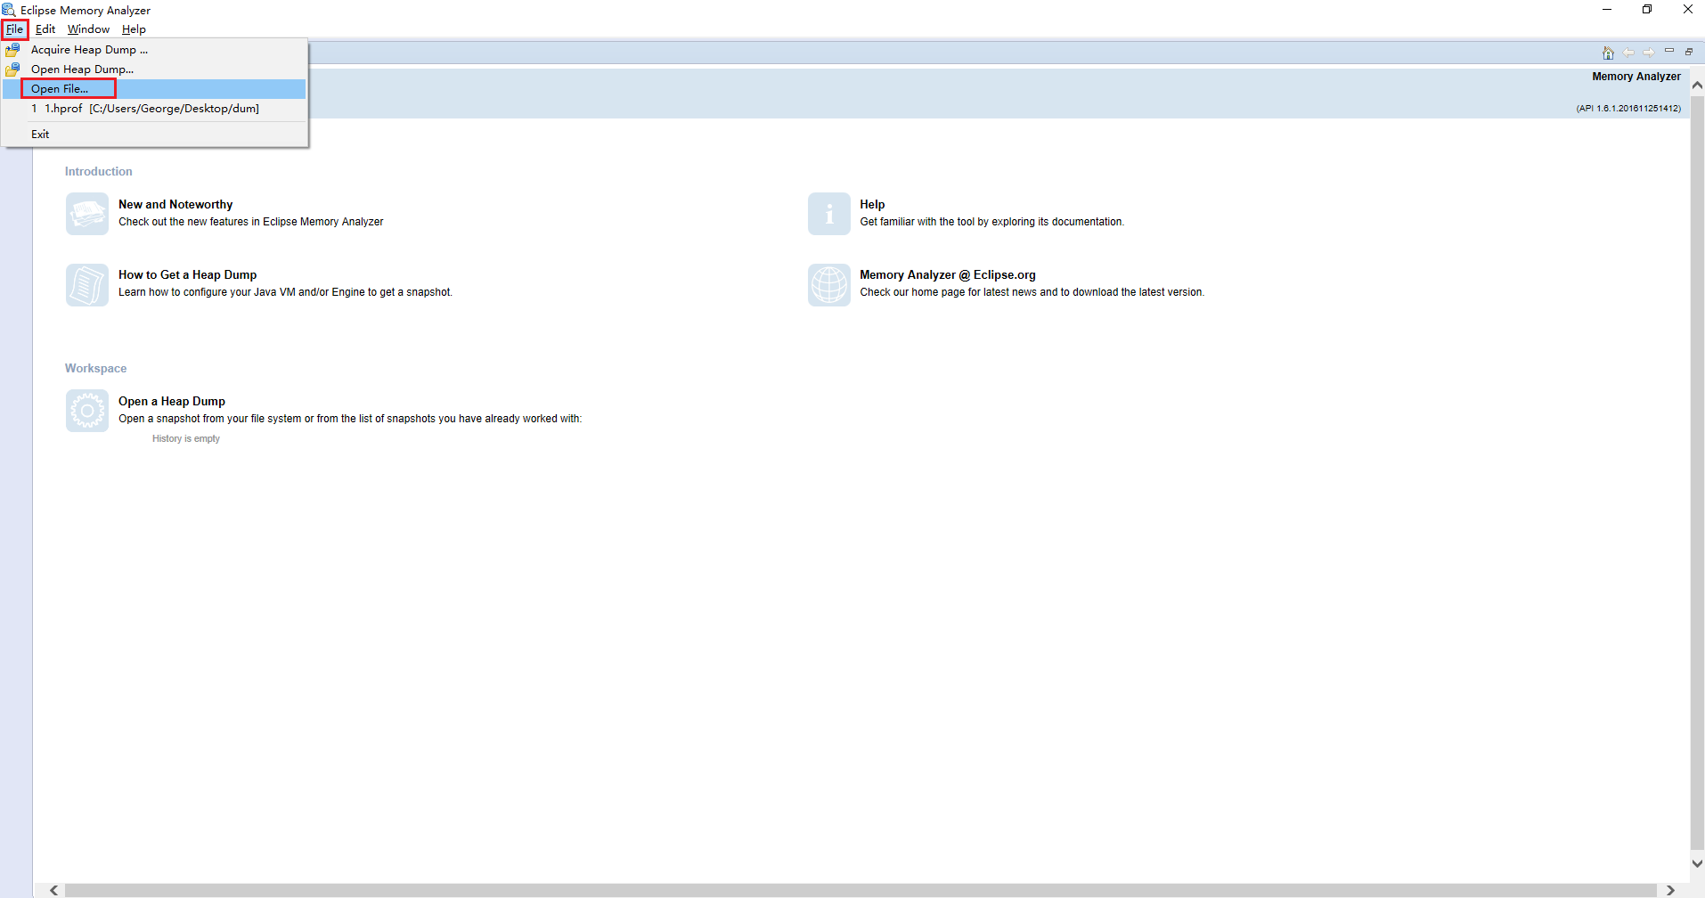Click the How to Get a Heap Dump icon

point(87,285)
